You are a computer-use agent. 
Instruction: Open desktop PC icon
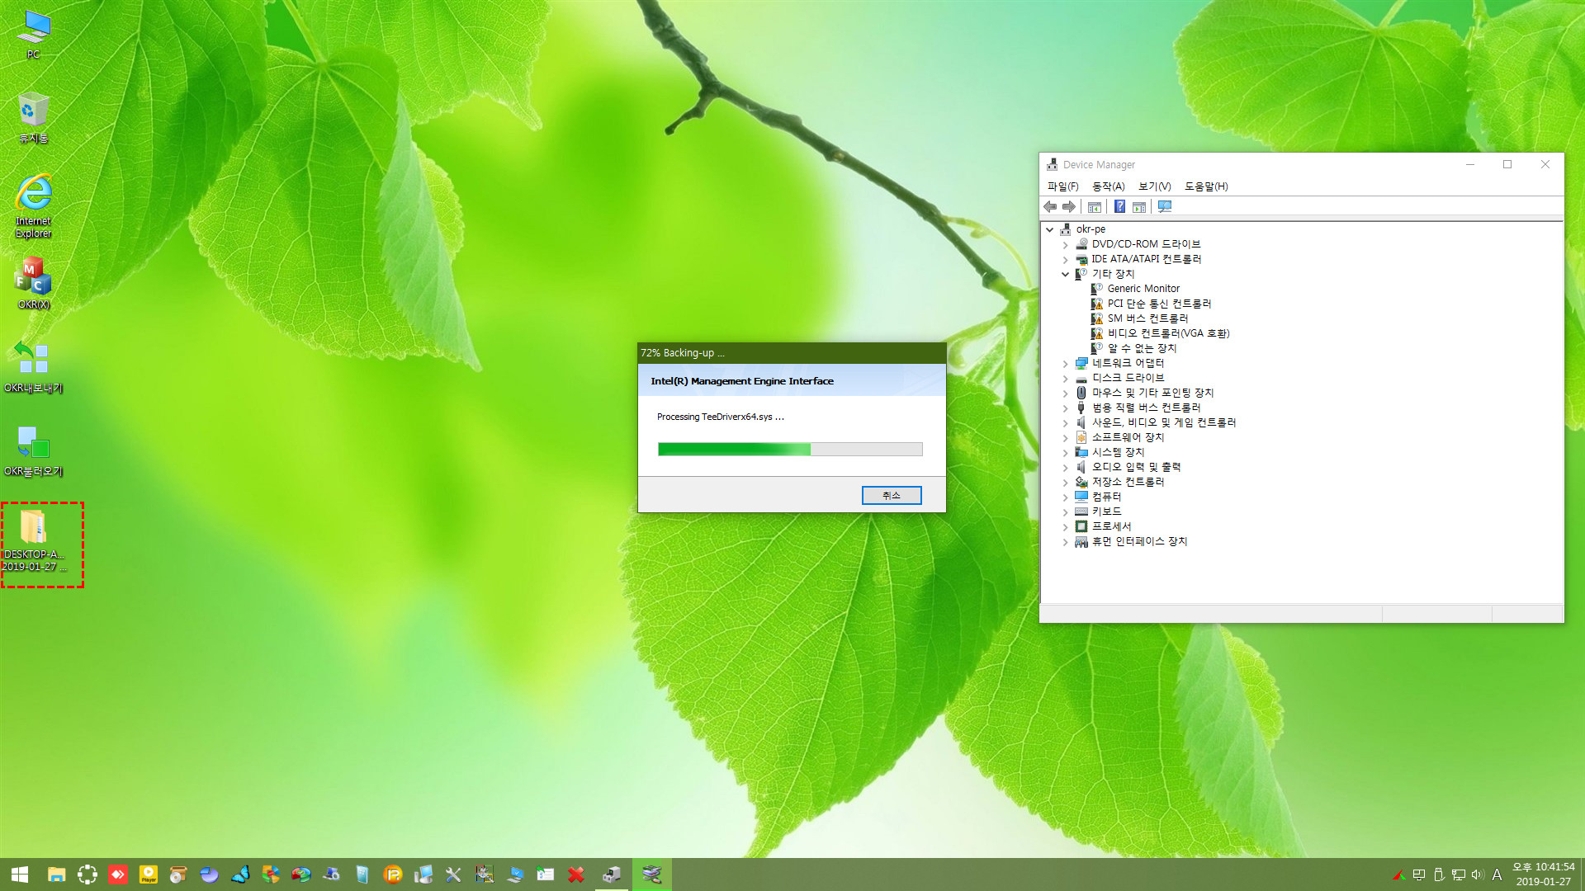pos(33,35)
